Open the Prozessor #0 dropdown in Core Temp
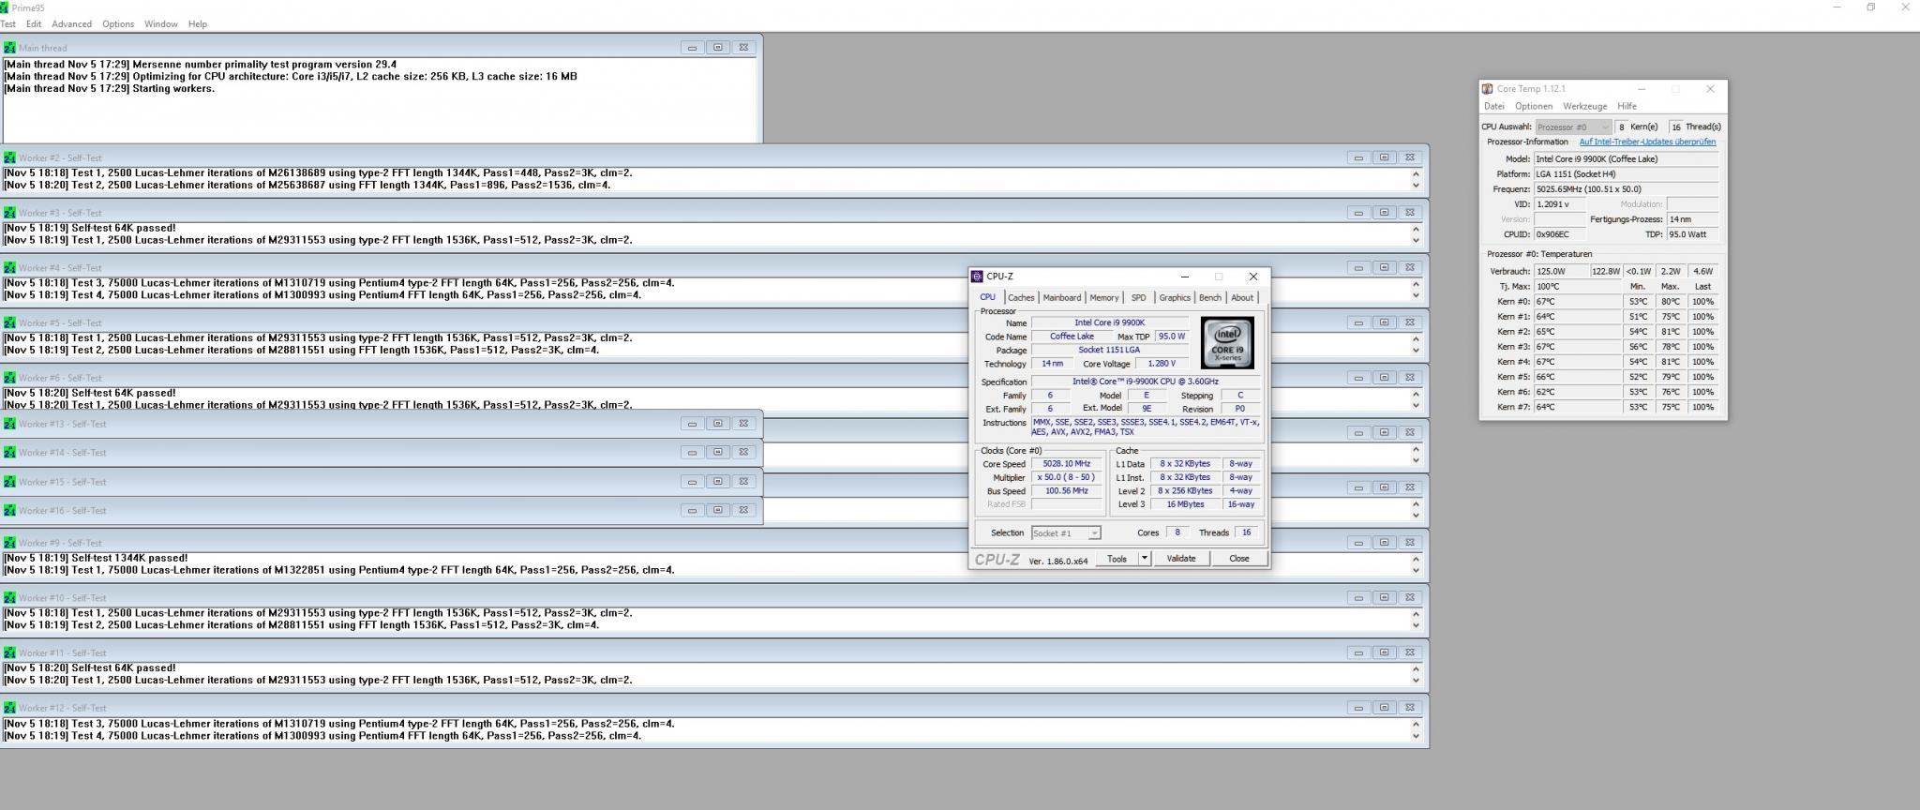 coord(1572,127)
